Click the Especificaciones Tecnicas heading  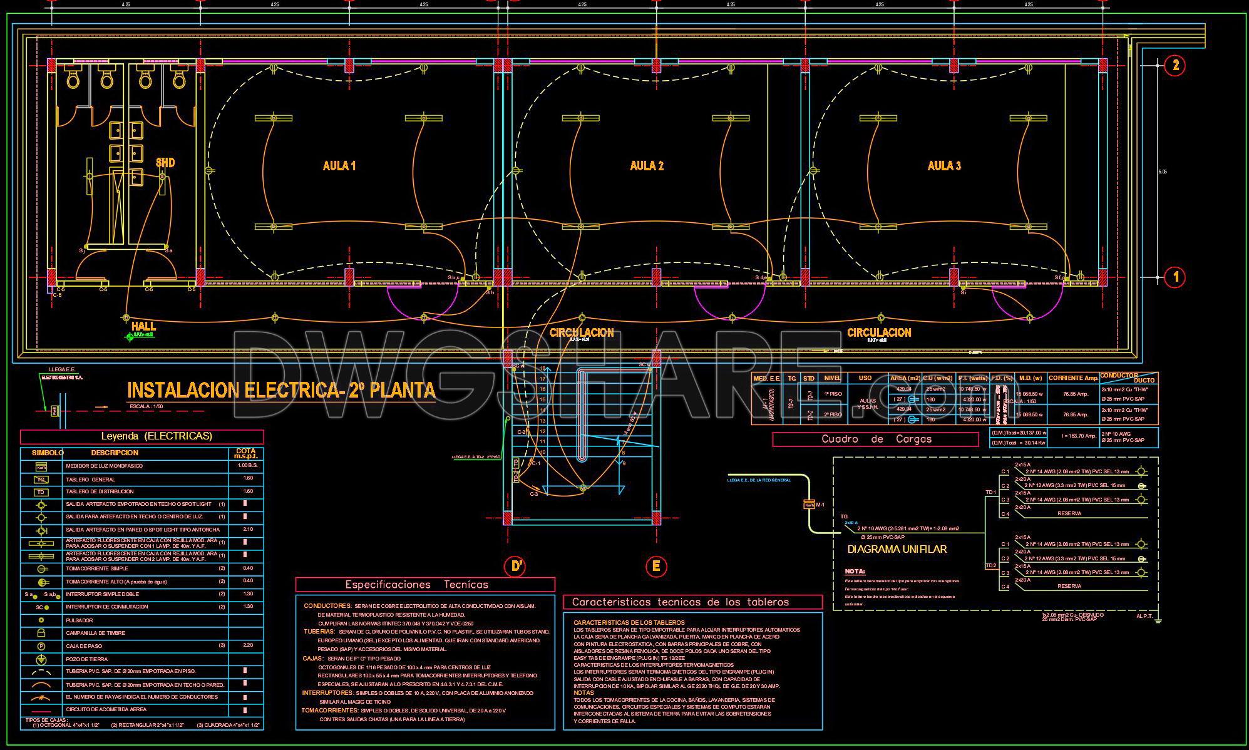[416, 585]
